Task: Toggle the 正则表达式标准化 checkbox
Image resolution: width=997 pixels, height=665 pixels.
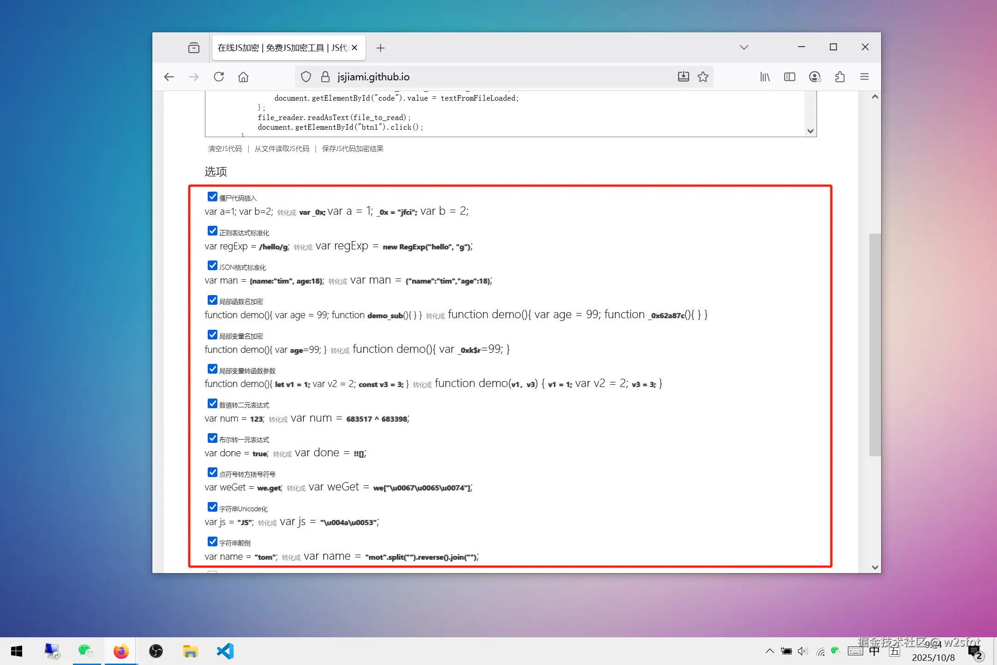Action: [x=212, y=231]
